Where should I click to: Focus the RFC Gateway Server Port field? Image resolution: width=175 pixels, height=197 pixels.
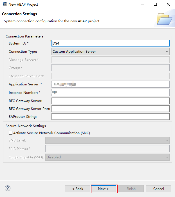(111, 109)
